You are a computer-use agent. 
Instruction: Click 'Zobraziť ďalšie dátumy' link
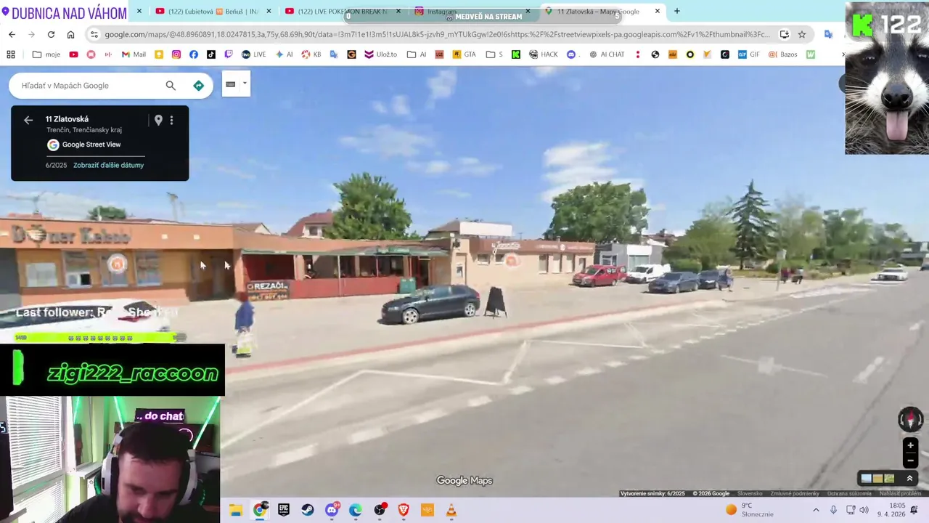(109, 166)
